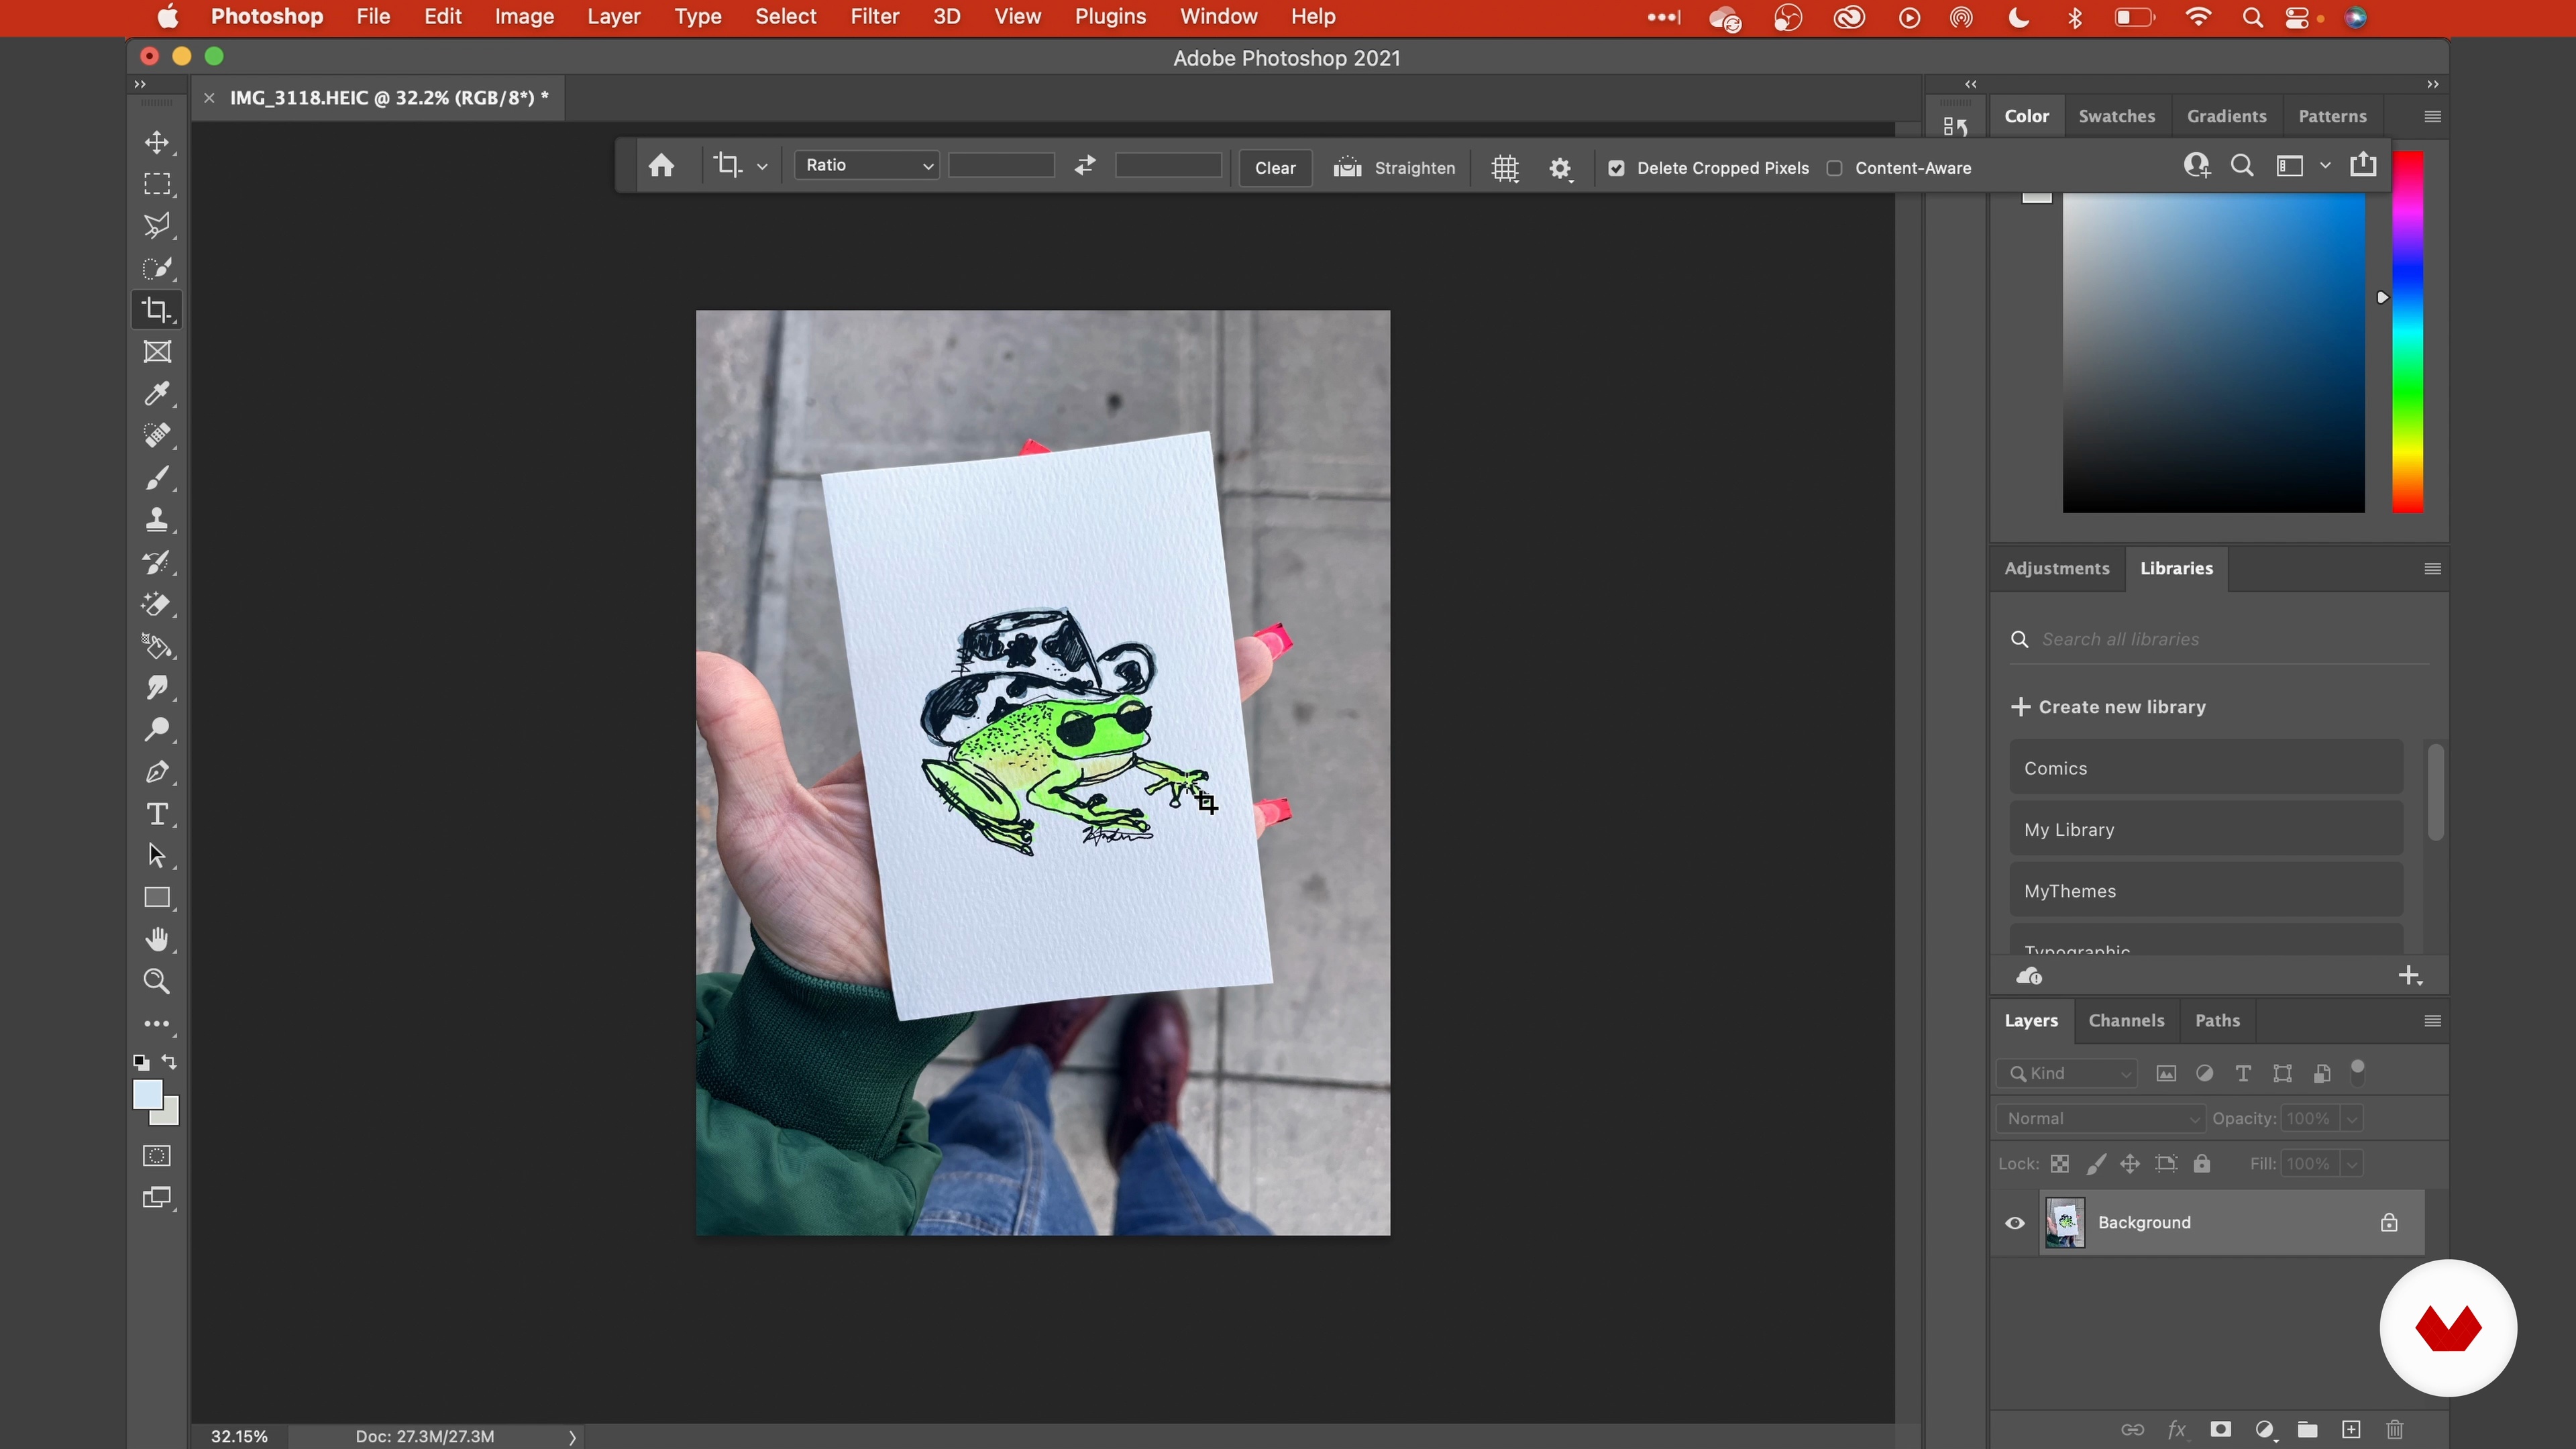Select the Clone Stamp tool
Screen dimensions: 2576x1449
(157, 520)
